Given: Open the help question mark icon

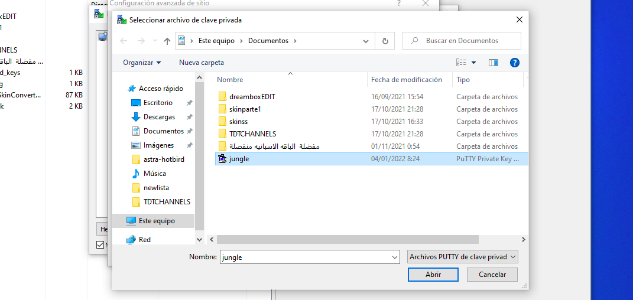Looking at the screenshot, I should (x=514, y=63).
